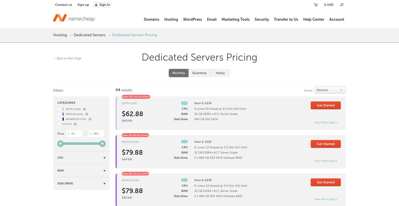The height and width of the screenshot is (206, 399).
Task: Click discount badge on the $62.88 card
Action: click(136, 97)
